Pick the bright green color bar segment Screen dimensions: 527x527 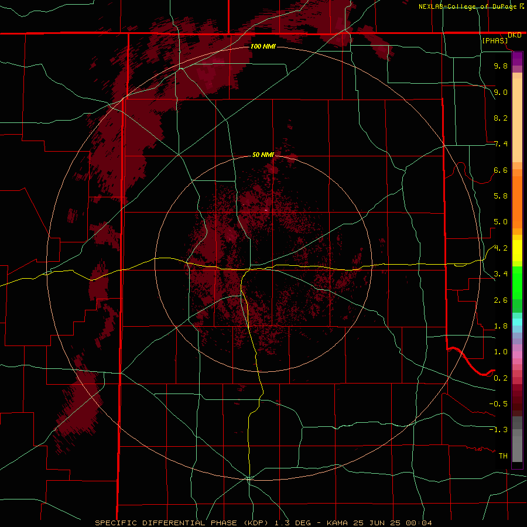point(517,283)
